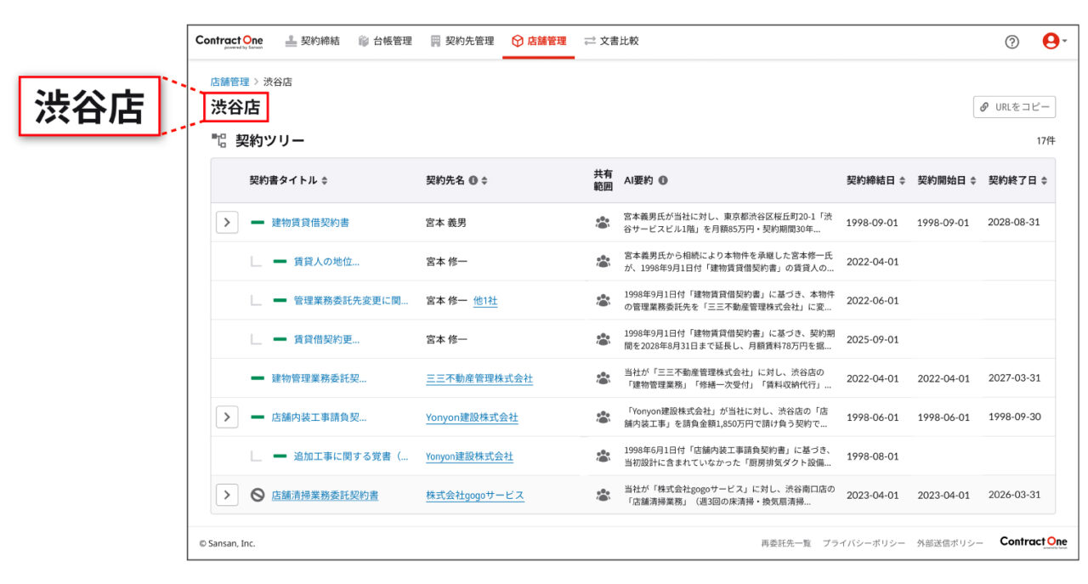Open the 契約締結 tab
The image size is (1088, 584).
coord(312,41)
